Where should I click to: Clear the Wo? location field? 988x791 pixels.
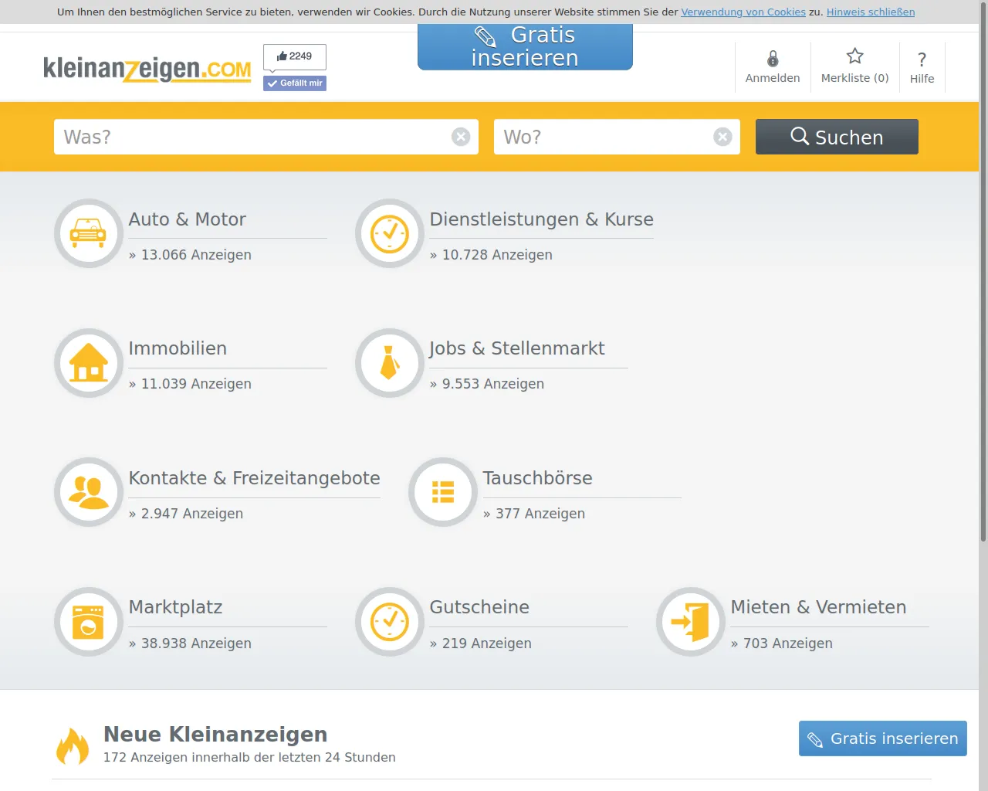pyautogui.click(x=722, y=137)
